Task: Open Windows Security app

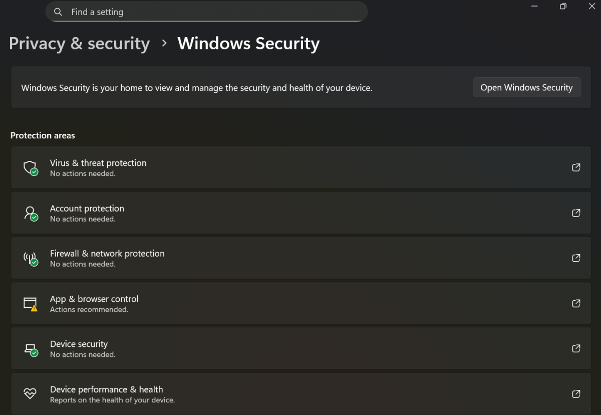Action: (526, 87)
